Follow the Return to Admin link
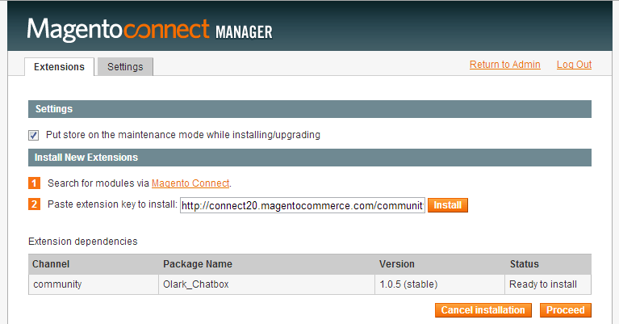 click(504, 65)
